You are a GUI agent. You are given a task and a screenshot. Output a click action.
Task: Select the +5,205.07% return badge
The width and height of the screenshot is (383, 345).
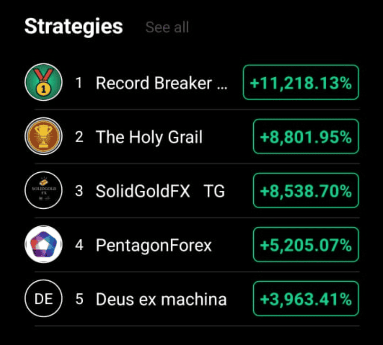pos(306,245)
